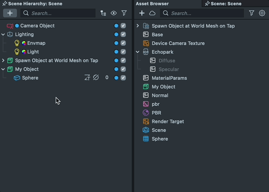Click the Asset Browser filter icon
This screenshot has height=192, width=269.
252,13
